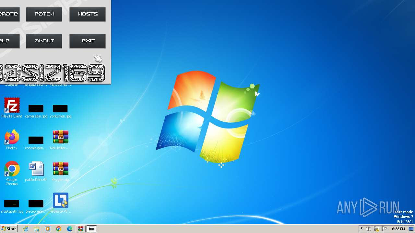
Task: Open Google Chrome desktop shortcut
Action: point(12,173)
